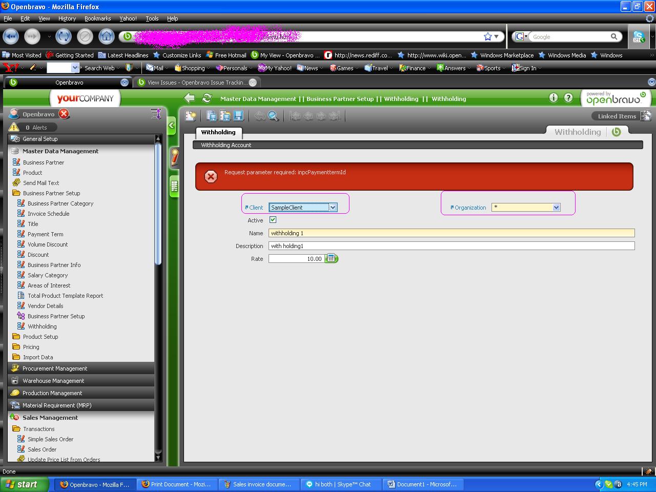
Task: Go to last record toolbar arrow
Action: click(334, 116)
